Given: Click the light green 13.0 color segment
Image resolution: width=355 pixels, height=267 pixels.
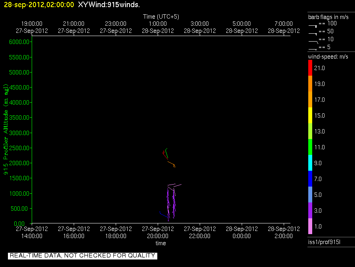Looking at the screenshot, I should coord(310,131).
